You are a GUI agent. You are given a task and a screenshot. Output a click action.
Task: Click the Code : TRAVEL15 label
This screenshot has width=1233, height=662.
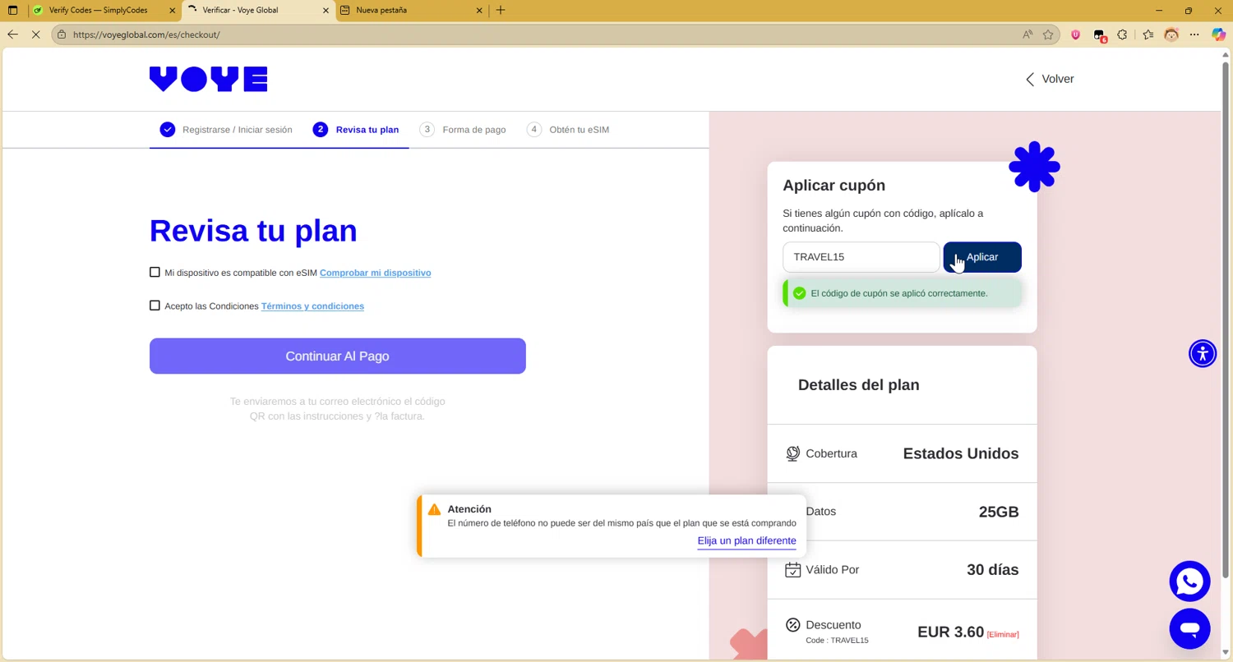coord(837,641)
